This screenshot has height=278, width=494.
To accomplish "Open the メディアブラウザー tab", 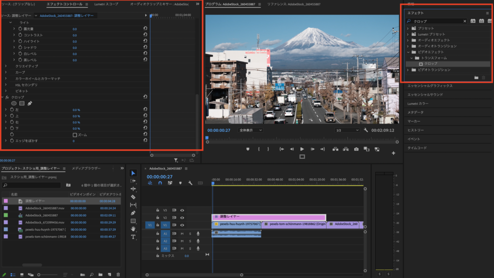I will click(86, 168).
